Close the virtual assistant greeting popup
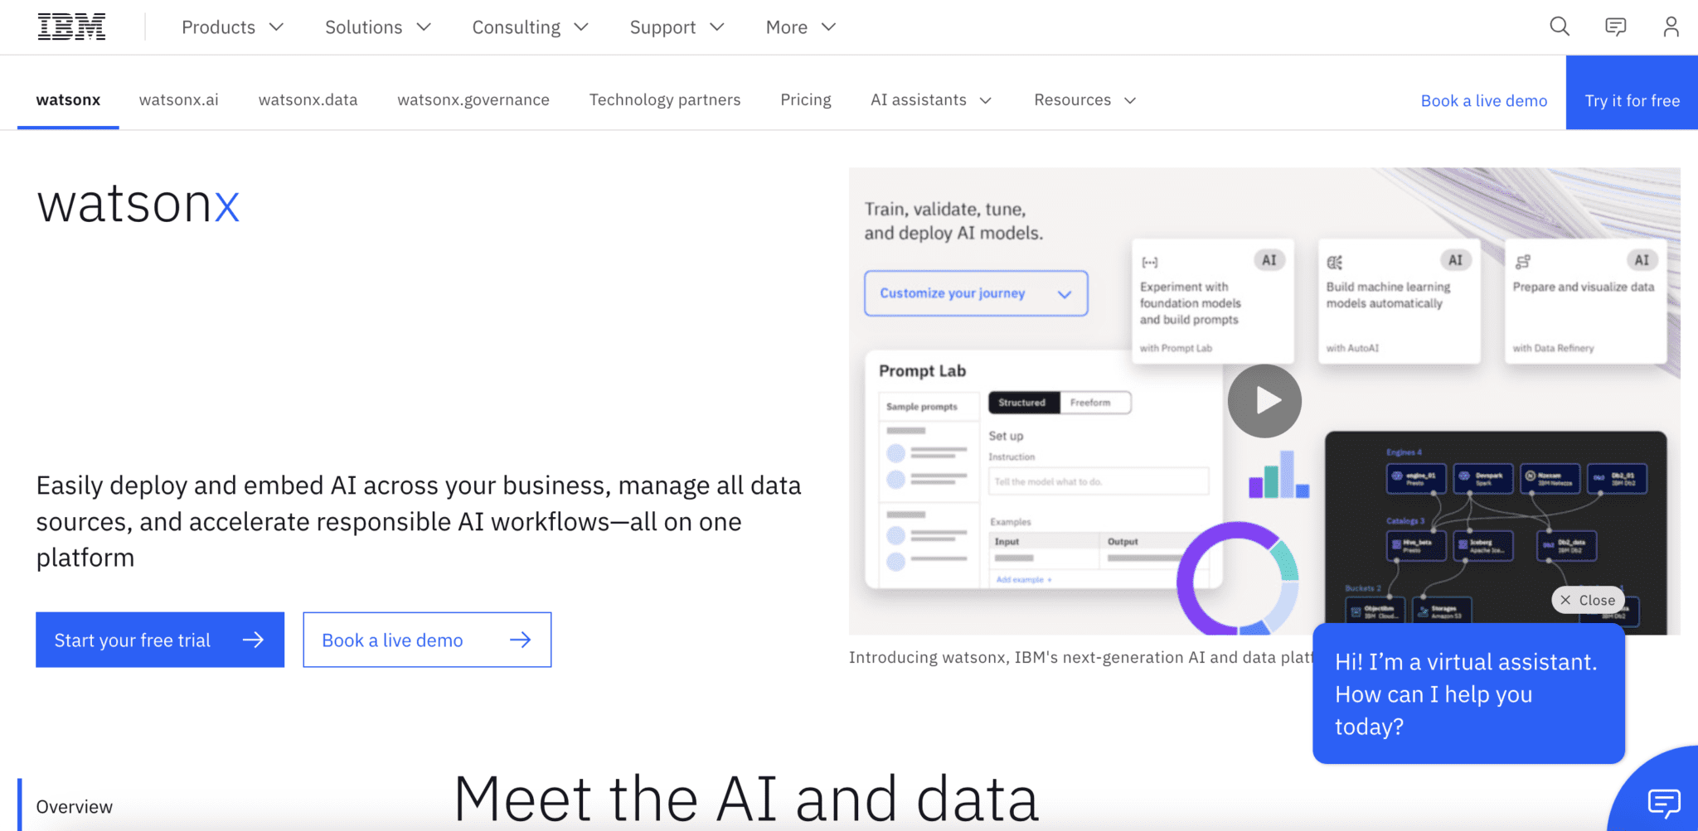1698x831 pixels. pos(1587,599)
